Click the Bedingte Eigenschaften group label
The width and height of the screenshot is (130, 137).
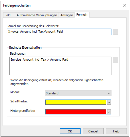coord(25,47)
